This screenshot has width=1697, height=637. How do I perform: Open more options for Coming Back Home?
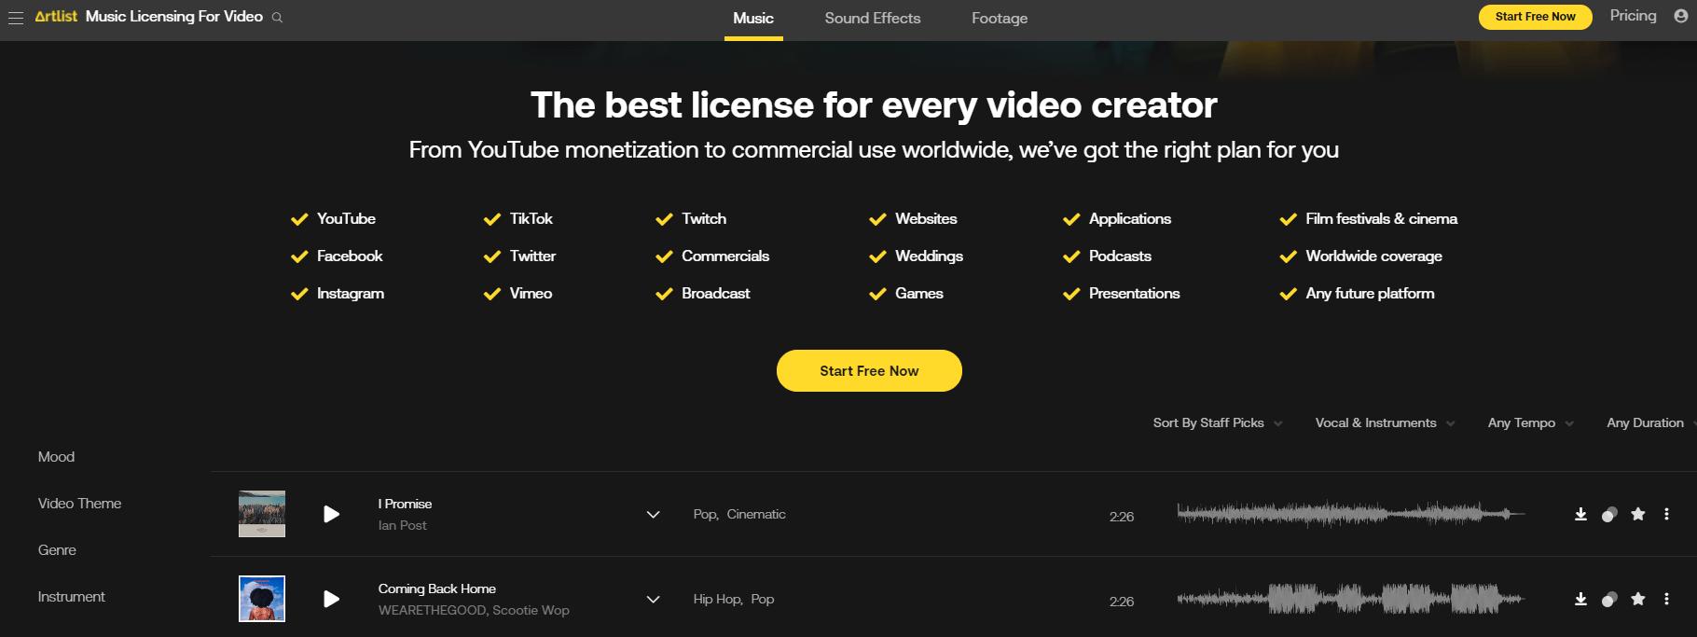click(1666, 599)
